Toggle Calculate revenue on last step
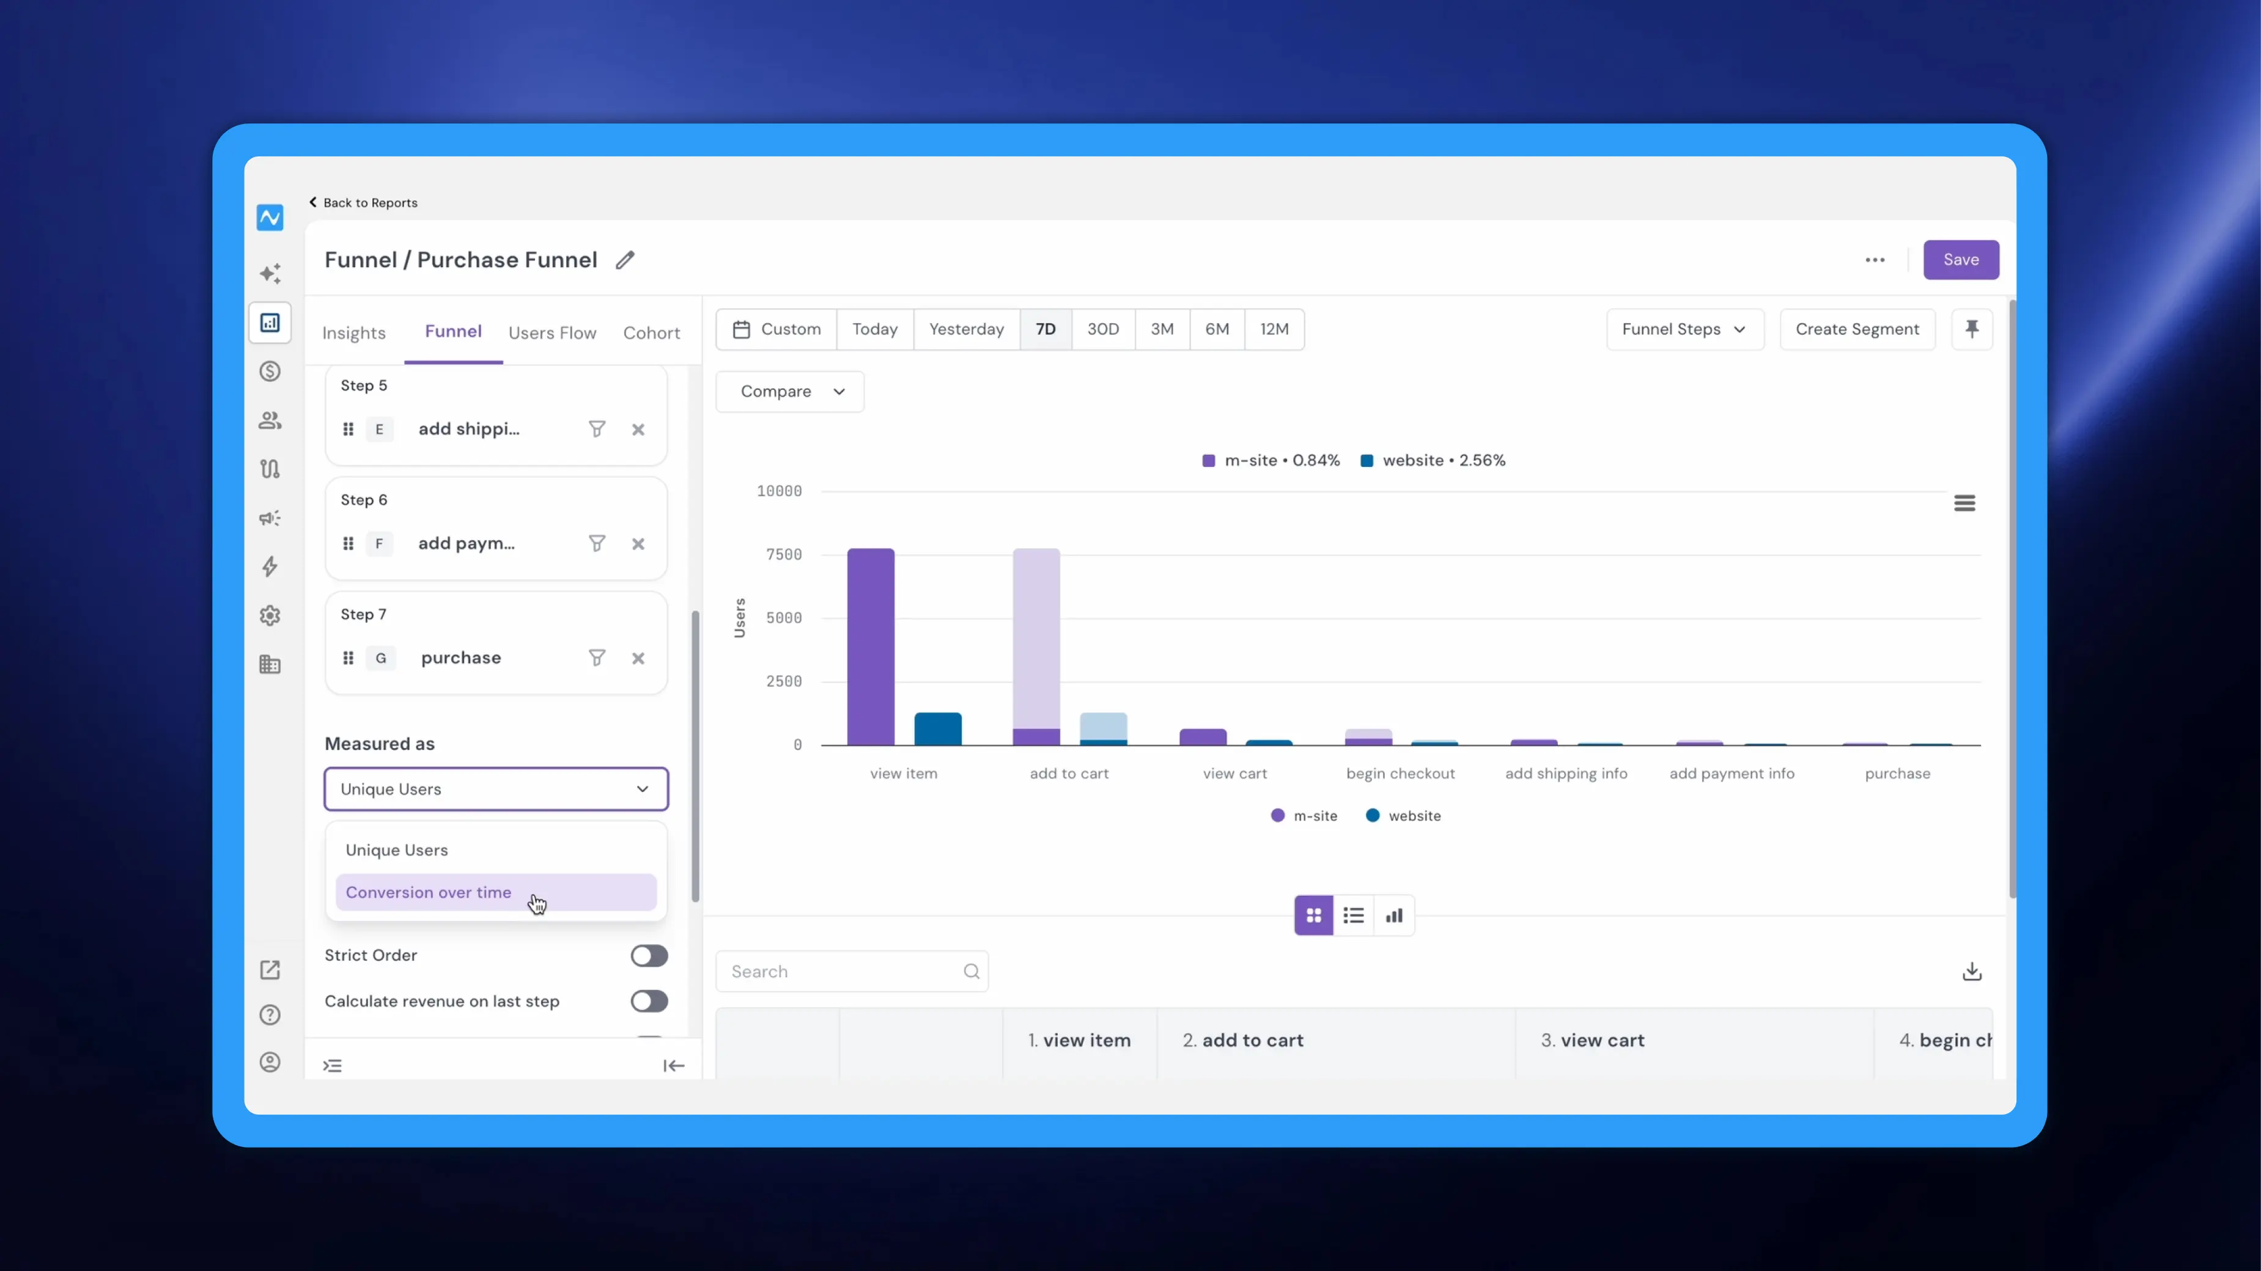The width and height of the screenshot is (2261, 1271). coord(649,1001)
